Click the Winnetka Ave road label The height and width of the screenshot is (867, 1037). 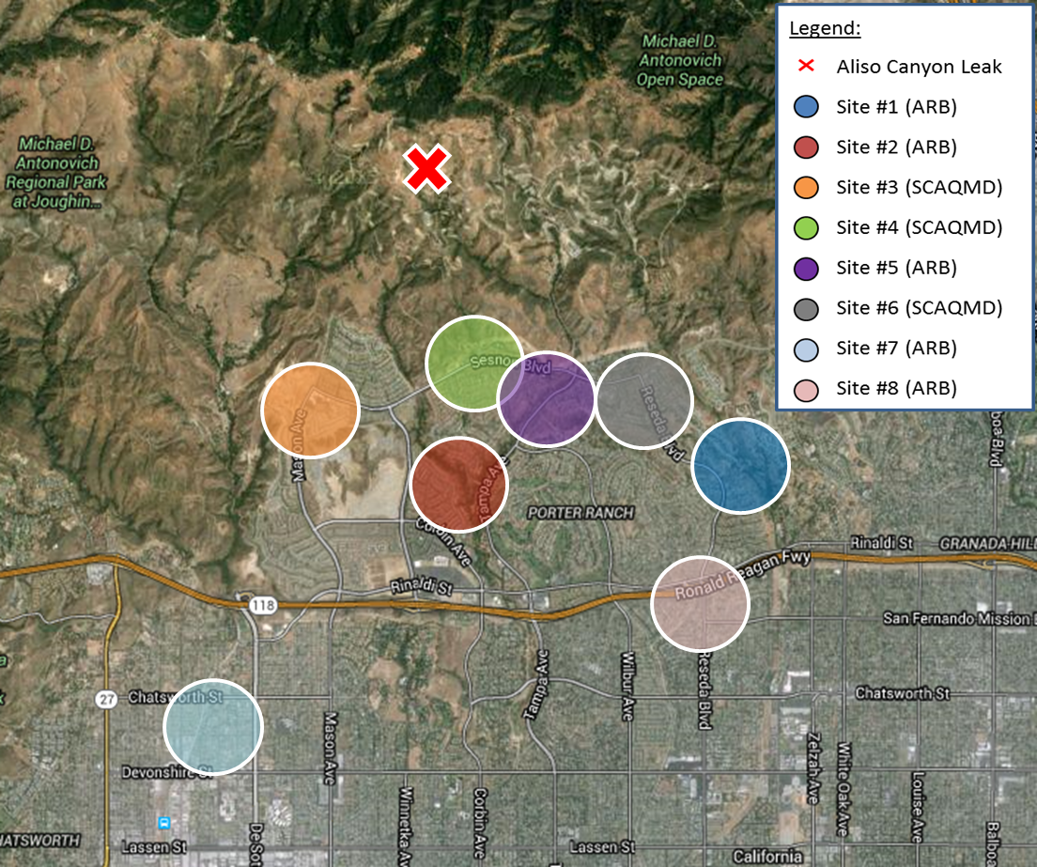tap(405, 827)
